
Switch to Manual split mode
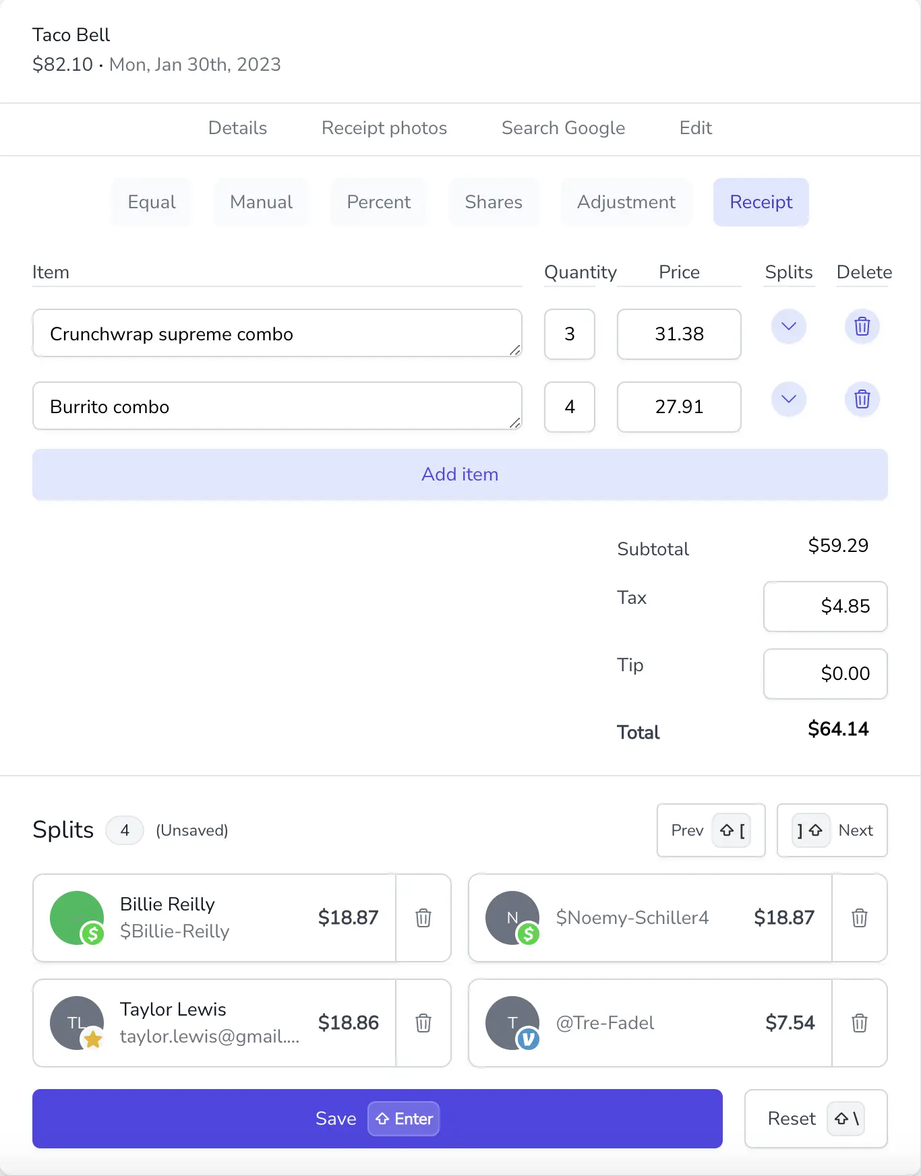tap(261, 202)
